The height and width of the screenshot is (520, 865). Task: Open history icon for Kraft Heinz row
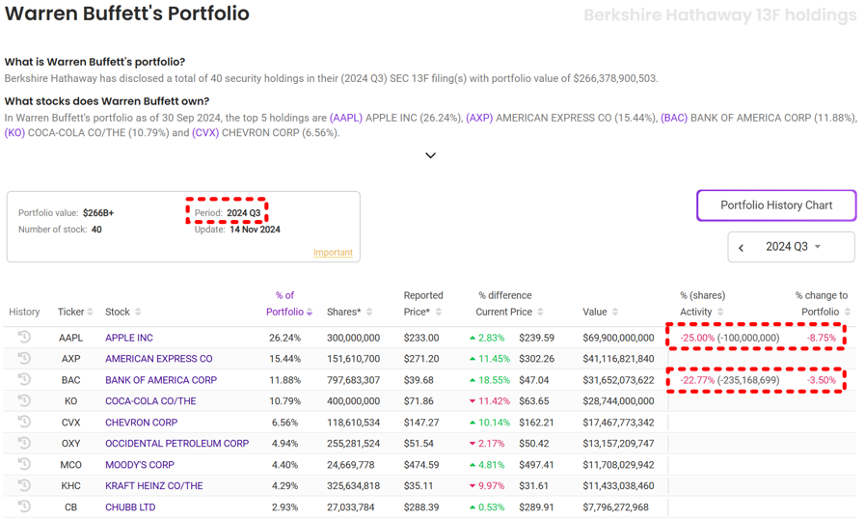click(x=24, y=486)
